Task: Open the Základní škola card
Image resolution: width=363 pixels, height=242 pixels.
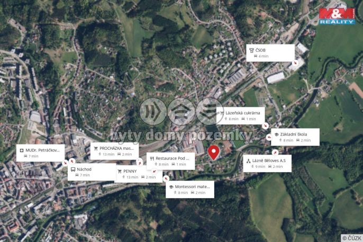Action: [x=295, y=137]
